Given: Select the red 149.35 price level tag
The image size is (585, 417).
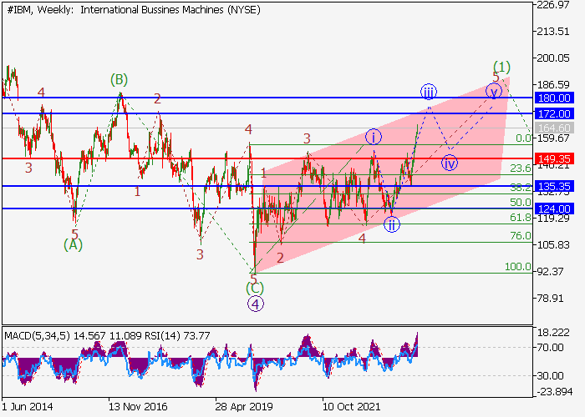Looking at the screenshot, I should 554,159.
